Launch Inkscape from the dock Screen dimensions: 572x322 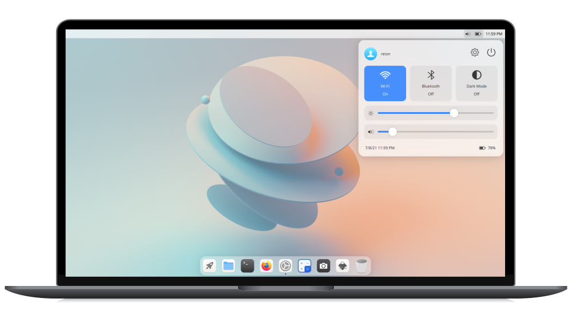point(342,266)
